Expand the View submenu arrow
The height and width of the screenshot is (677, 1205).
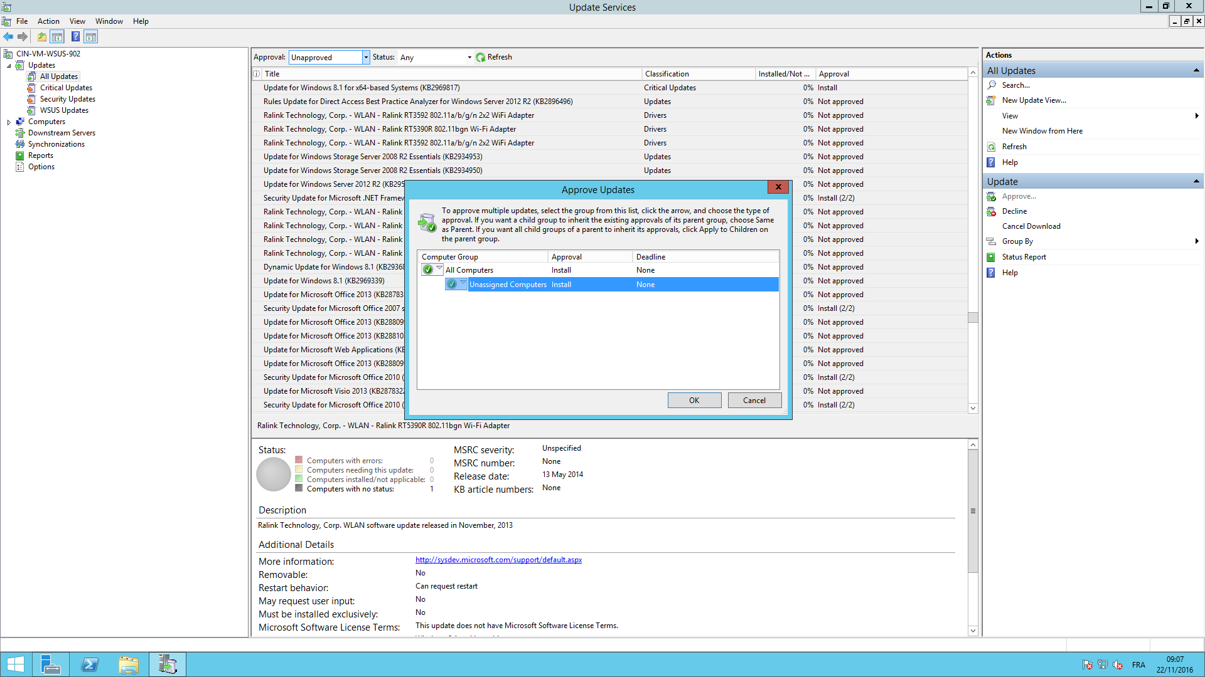(1197, 115)
